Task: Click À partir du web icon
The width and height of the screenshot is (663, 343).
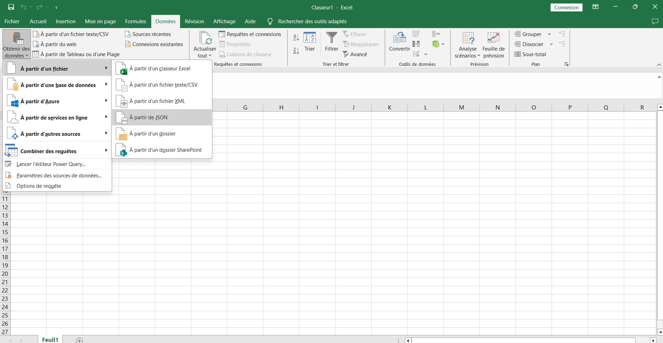Action: coord(36,44)
